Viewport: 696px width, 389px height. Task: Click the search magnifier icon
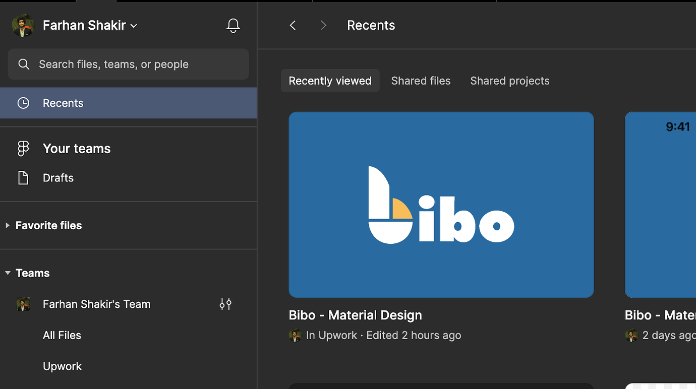tap(23, 64)
